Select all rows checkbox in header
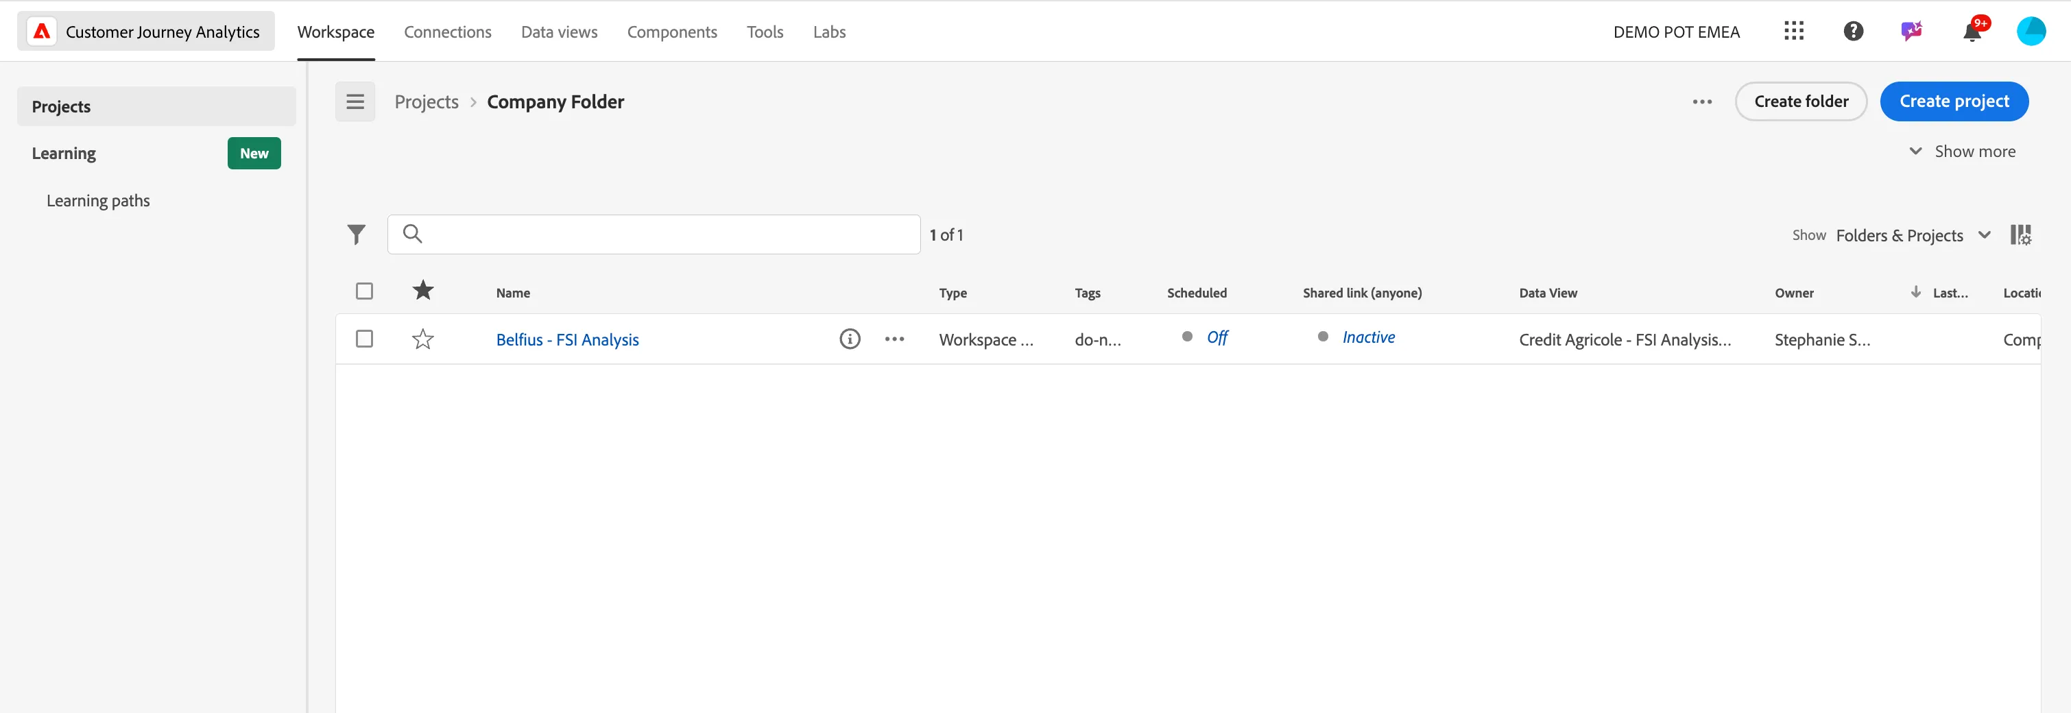Viewport: 2071px width, 713px height. pos(364,291)
